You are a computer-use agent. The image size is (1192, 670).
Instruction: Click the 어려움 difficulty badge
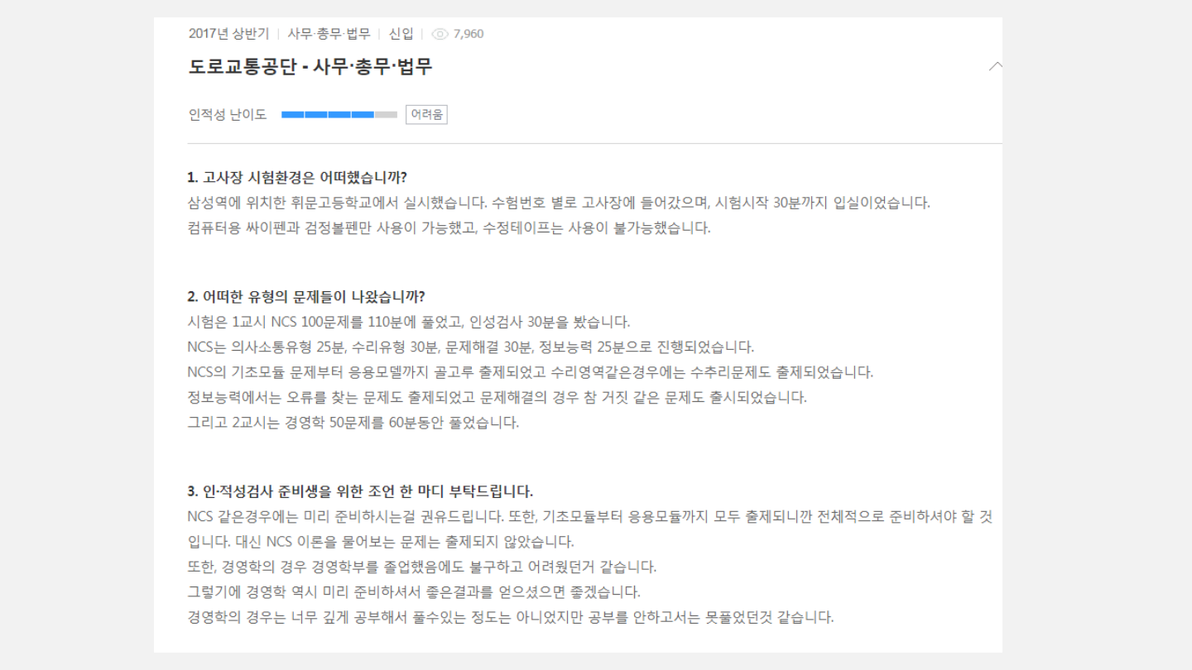click(x=426, y=114)
